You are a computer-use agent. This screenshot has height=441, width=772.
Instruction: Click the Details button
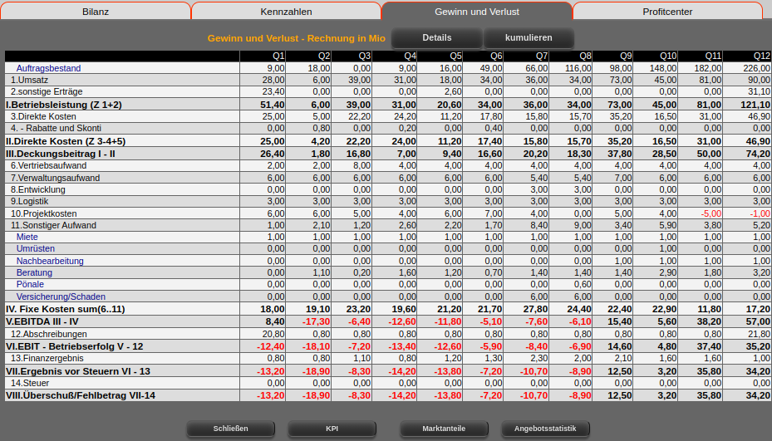(x=436, y=38)
